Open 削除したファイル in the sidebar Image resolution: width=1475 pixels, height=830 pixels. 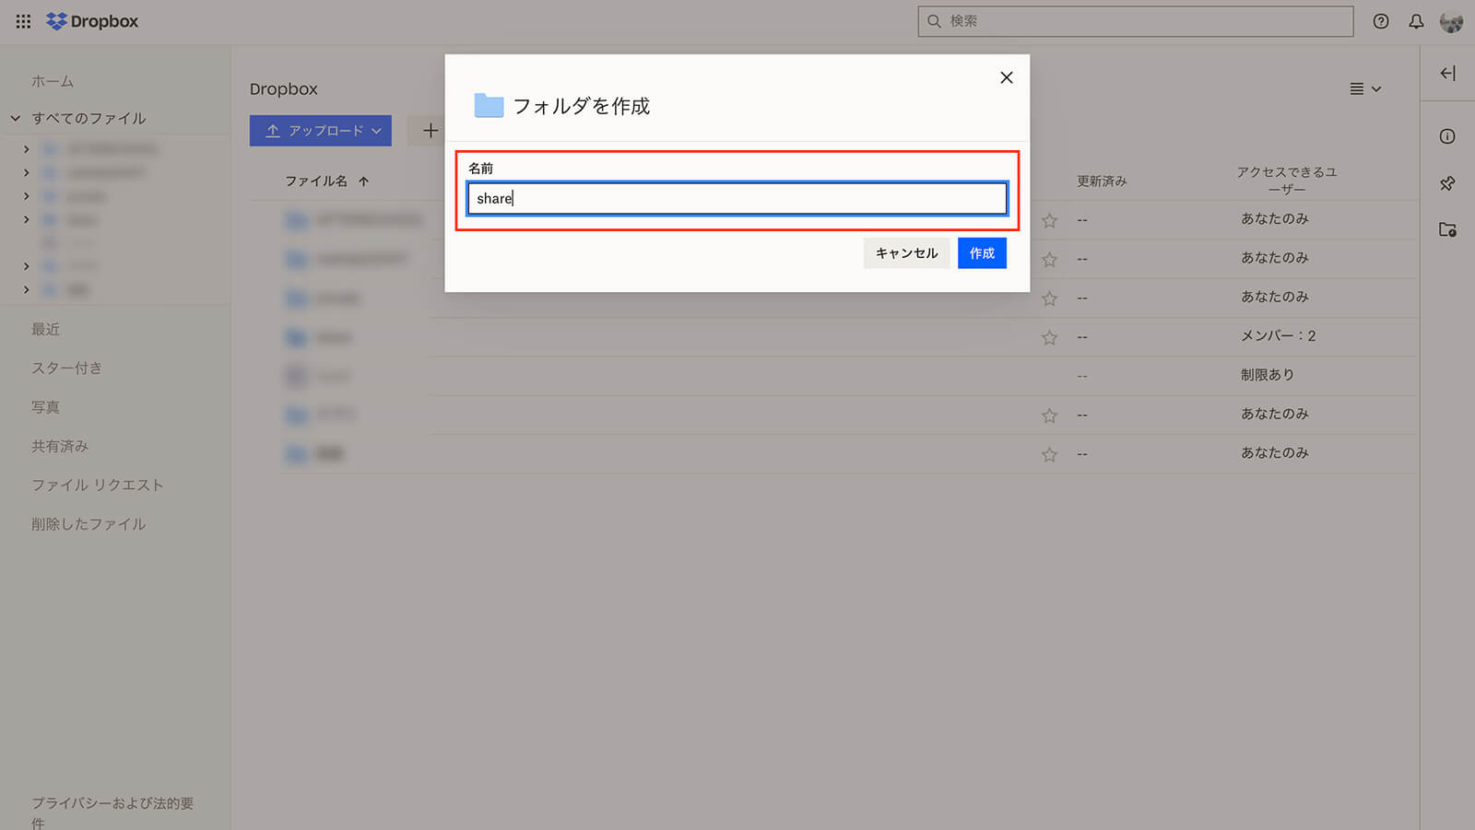point(88,524)
